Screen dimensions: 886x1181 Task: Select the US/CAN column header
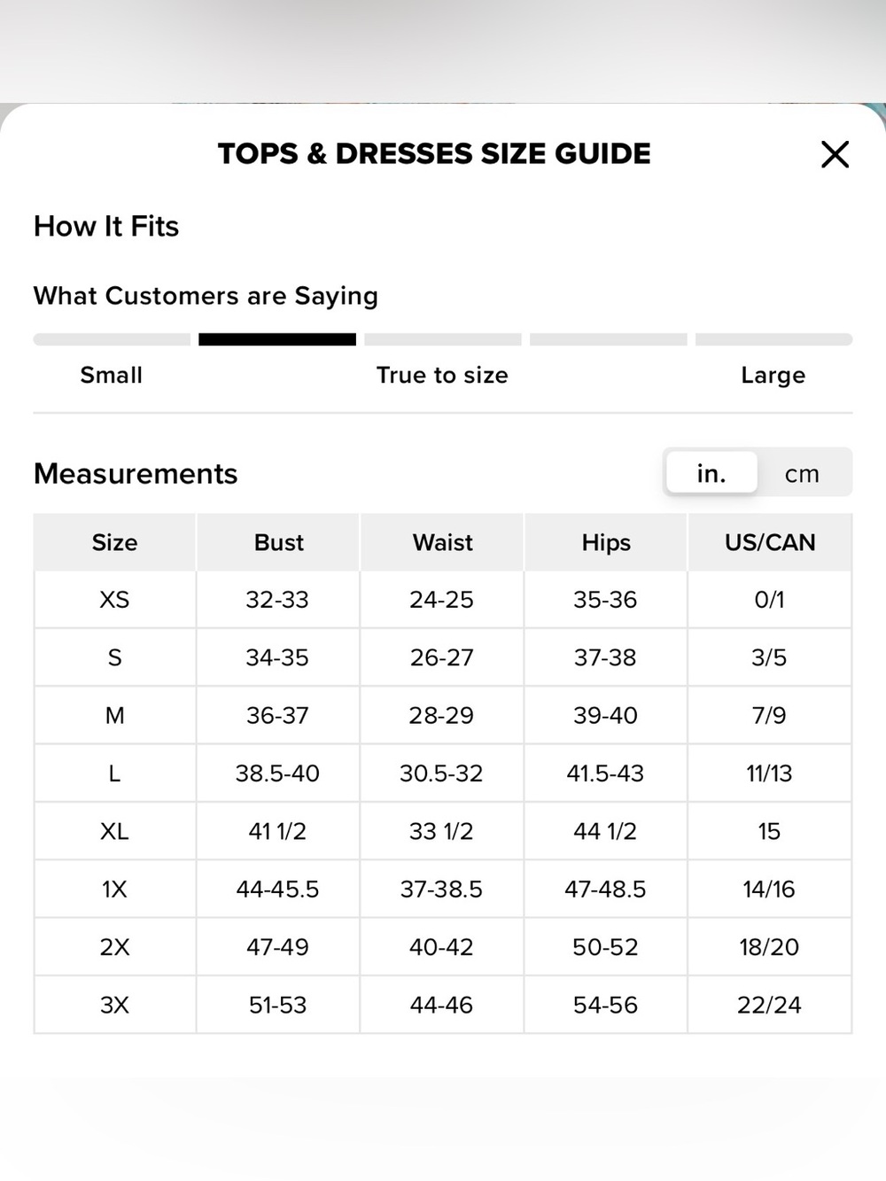(770, 542)
